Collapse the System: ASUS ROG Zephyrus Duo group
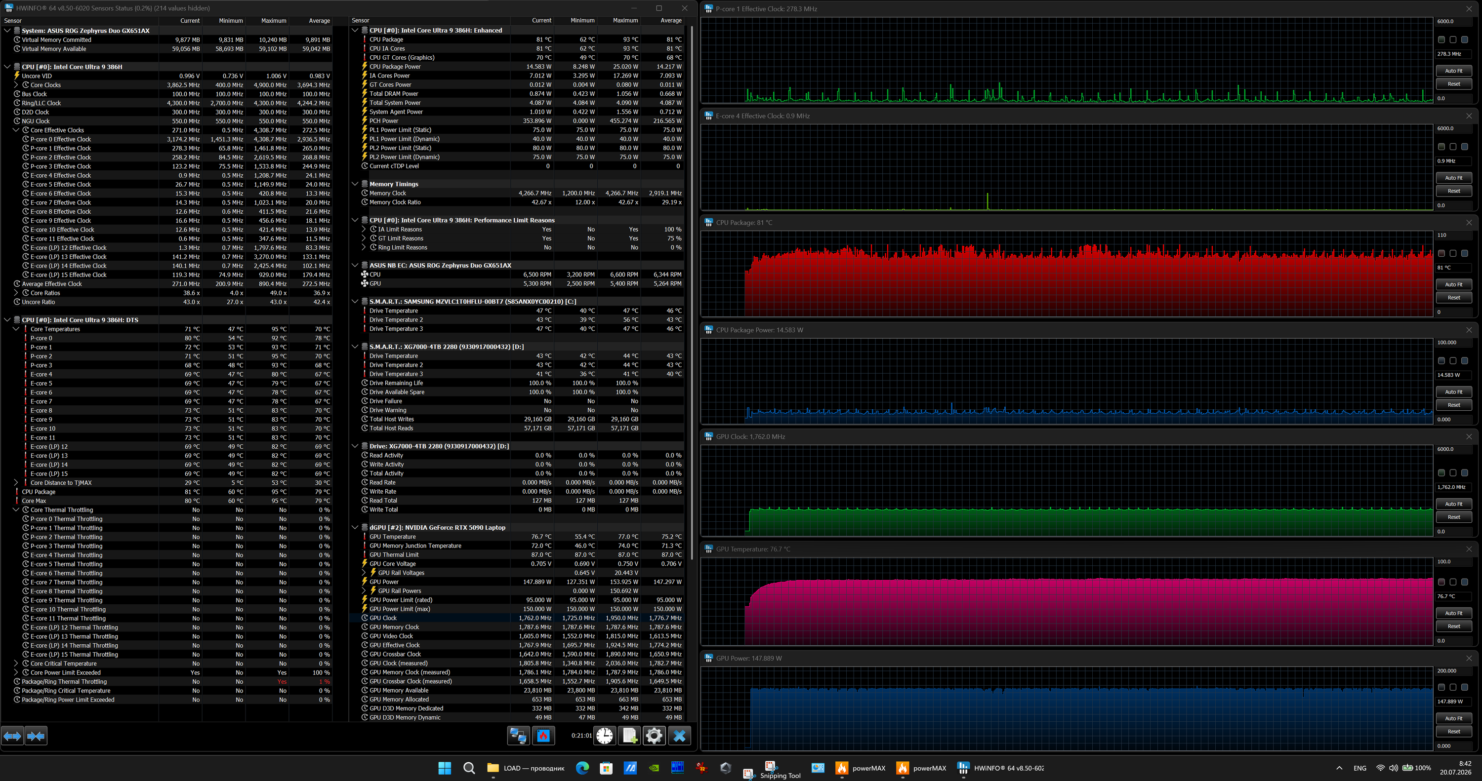 tap(7, 31)
